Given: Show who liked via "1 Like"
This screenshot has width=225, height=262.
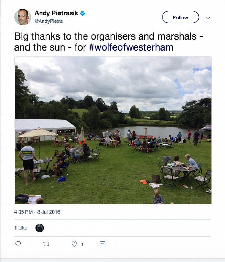Looking at the screenshot, I should 21,228.
